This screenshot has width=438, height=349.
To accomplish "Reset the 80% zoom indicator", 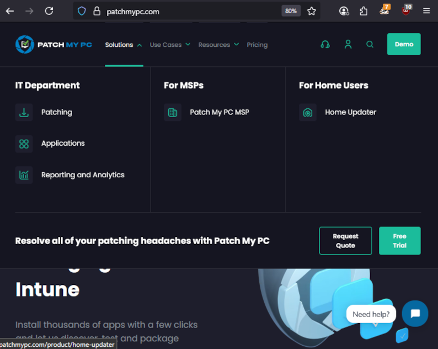I will pyautogui.click(x=291, y=11).
